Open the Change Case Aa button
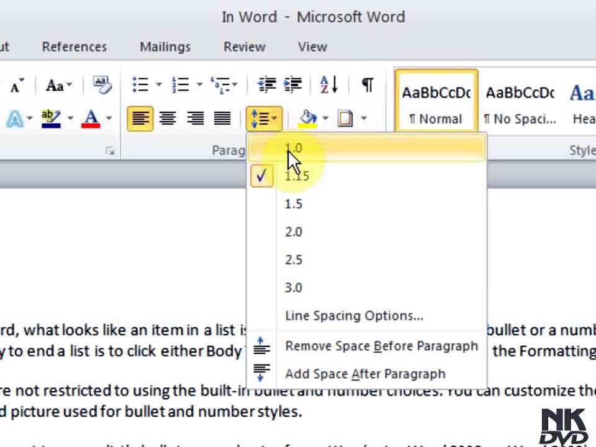Image resolution: width=596 pixels, height=447 pixels. click(x=58, y=85)
